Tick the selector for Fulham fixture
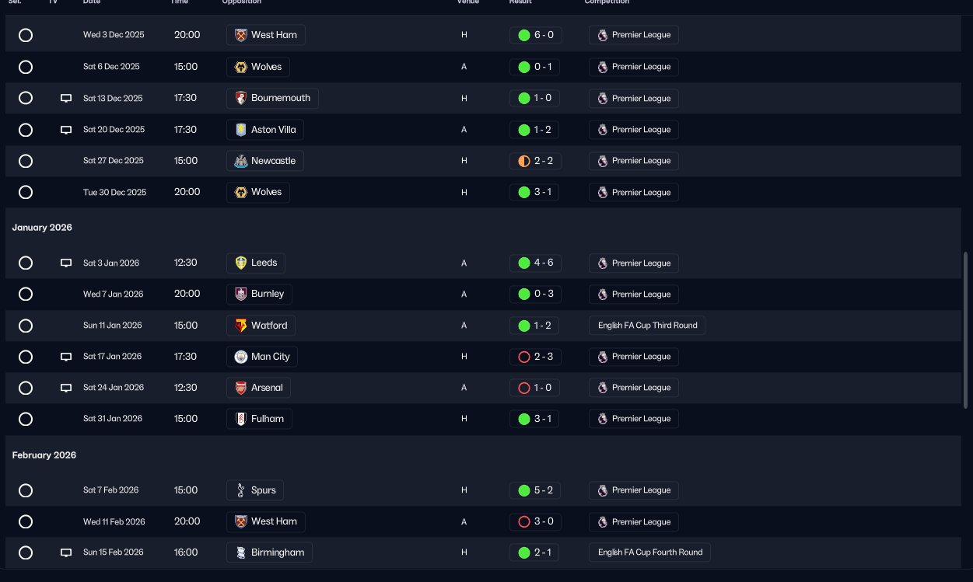Viewport: 973px width, 582px height. pyautogui.click(x=26, y=419)
